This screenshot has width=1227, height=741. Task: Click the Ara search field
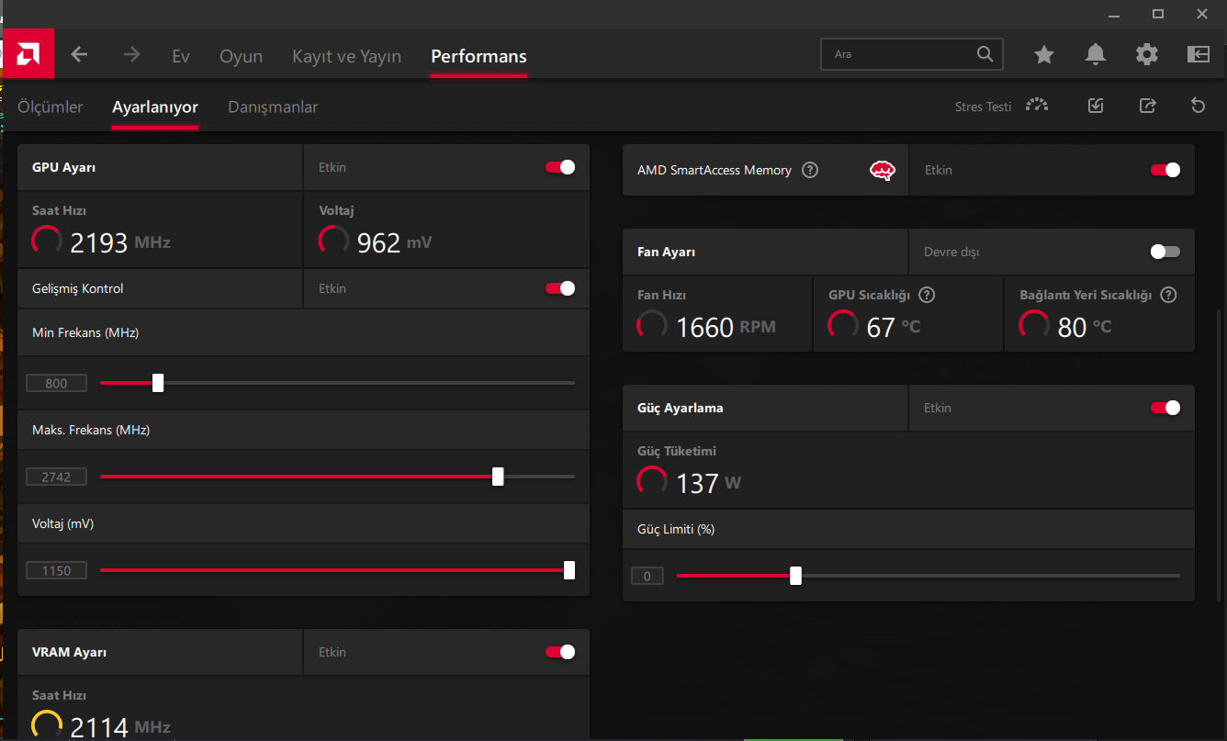[x=900, y=54]
